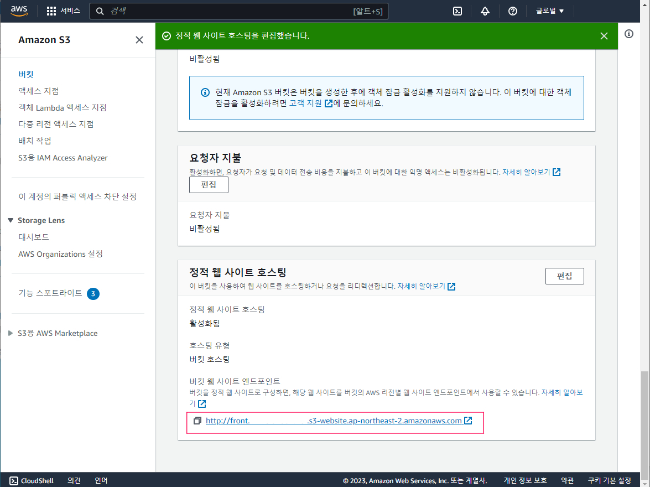The height and width of the screenshot is (487, 650).
Task: Open AWS Organizations 설정
Action: pyautogui.click(x=60, y=254)
